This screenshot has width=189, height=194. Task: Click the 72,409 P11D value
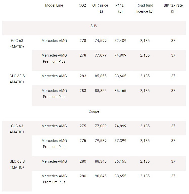tap(120, 41)
